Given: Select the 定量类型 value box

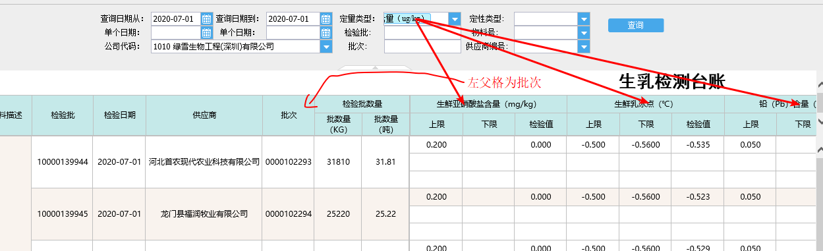Looking at the screenshot, I should (416, 19).
